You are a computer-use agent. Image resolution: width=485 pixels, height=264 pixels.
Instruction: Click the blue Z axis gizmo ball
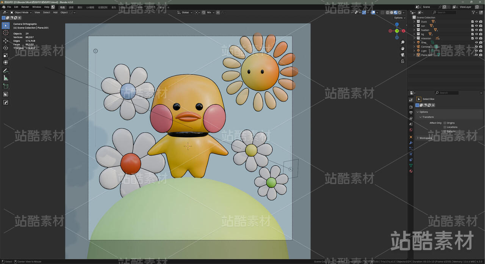(x=397, y=24)
